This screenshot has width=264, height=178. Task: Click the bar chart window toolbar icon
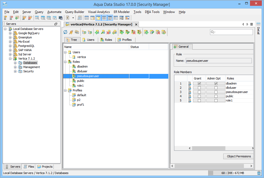127,18
